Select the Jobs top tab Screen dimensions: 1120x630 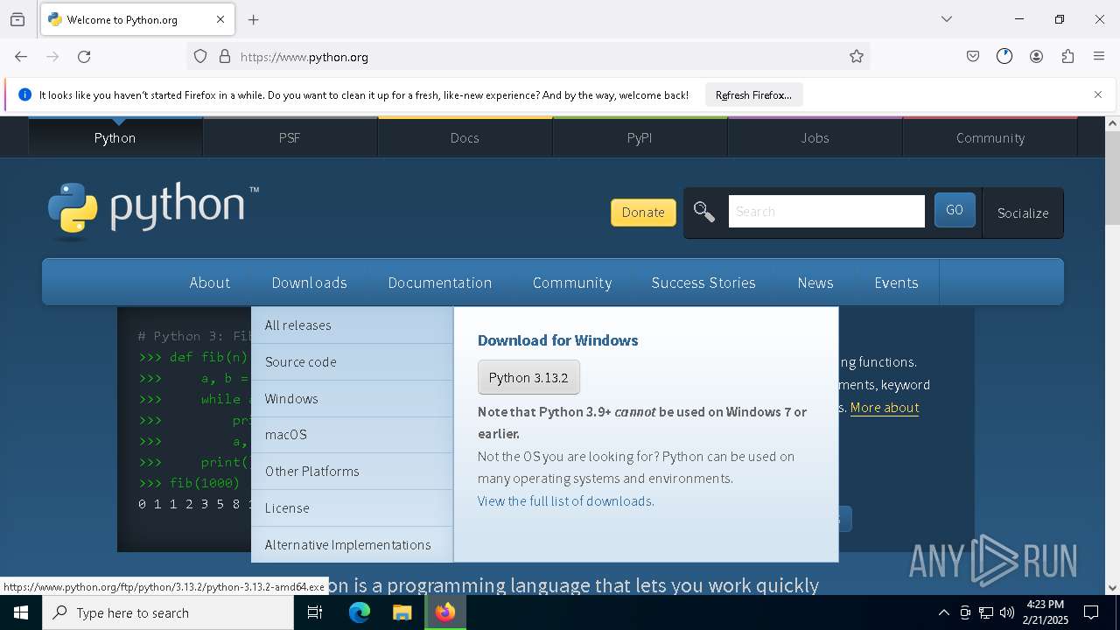(x=815, y=137)
